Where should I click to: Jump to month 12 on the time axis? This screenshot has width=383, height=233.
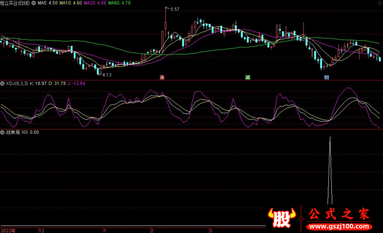coord(41,230)
